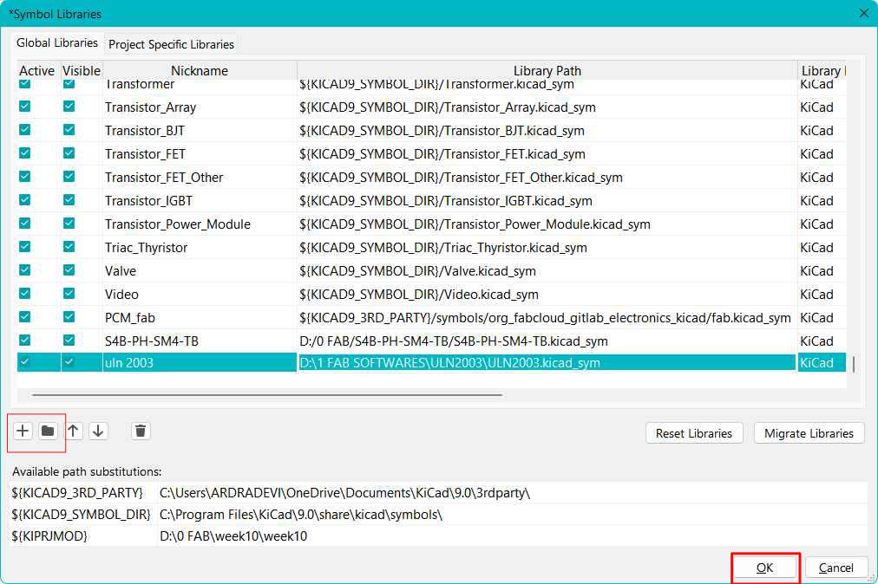The width and height of the screenshot is (878, 584).
Task: Click Reset Libraries button
Action: [694, 433]
